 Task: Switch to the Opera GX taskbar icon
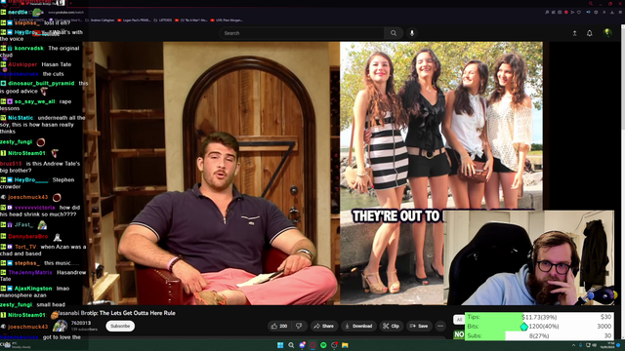(x=312, y=345)
